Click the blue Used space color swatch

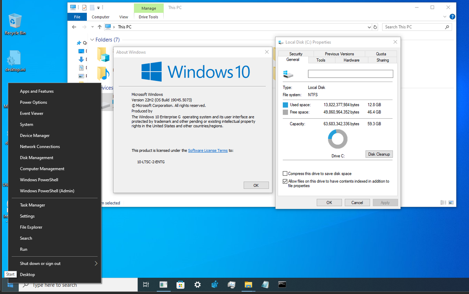(285, 105)
